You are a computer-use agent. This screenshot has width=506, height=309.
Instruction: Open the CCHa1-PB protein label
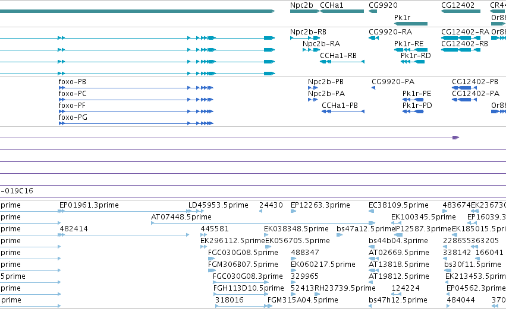[x=340, y=106]
